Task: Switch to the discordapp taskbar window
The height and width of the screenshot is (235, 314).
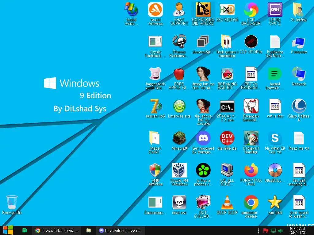Action: click(x=121, y=230)
